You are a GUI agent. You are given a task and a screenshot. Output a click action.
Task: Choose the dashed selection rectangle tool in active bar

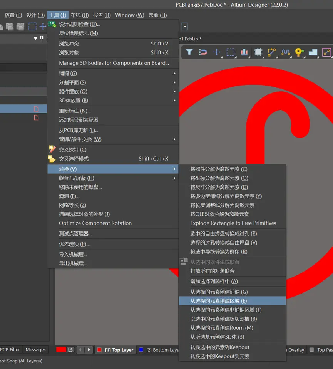tap(231, 52)
